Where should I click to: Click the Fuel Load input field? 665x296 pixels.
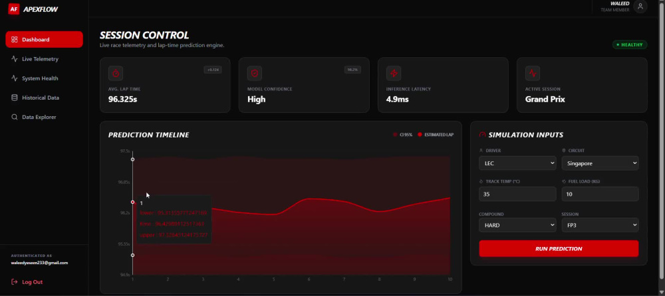coord(600,194)
